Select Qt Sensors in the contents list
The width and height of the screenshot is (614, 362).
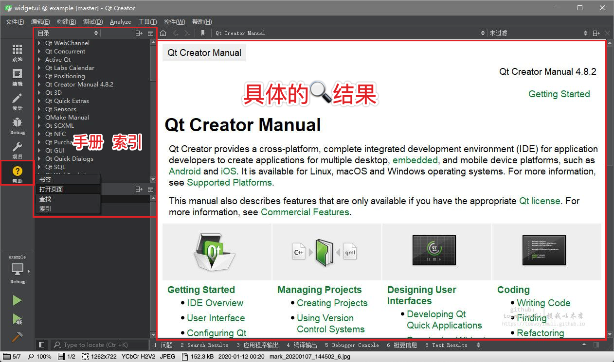click(61, 109)
